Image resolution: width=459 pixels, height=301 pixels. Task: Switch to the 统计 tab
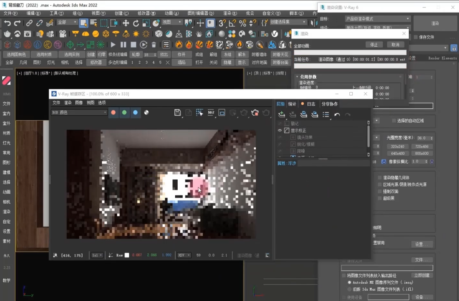coord(292,104)
